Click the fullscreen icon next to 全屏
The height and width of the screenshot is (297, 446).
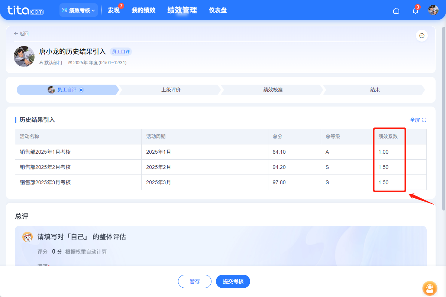[424, 120]
